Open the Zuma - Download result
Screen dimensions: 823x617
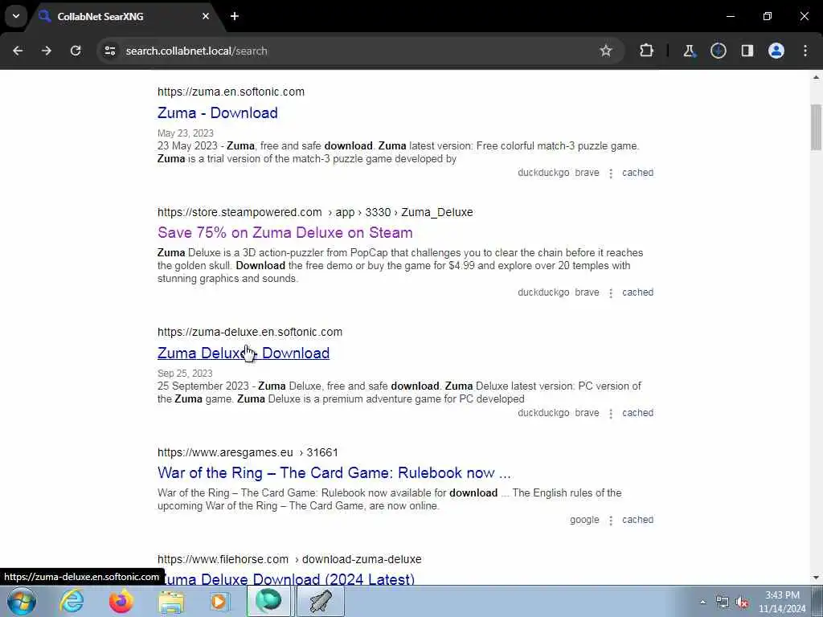point(217,112)
